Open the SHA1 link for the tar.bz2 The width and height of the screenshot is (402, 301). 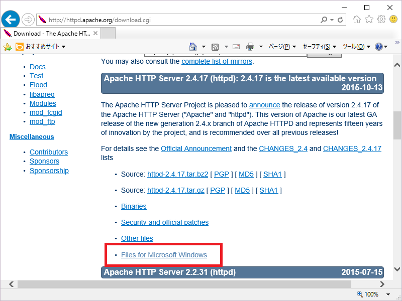click(x=272, y=174)
